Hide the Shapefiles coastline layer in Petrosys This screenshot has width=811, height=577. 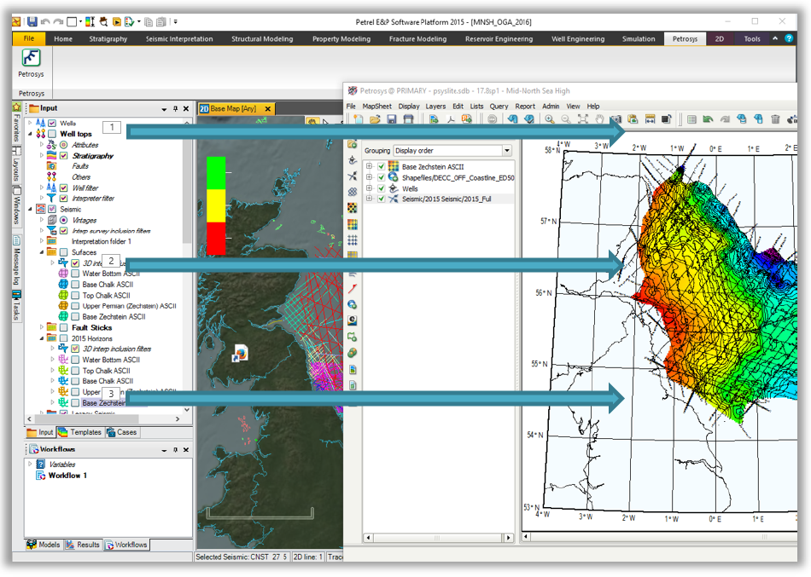point(382,177)
